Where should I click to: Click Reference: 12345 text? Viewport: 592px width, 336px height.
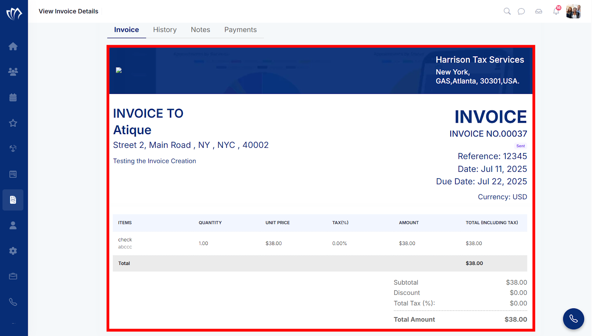point(492,156)
